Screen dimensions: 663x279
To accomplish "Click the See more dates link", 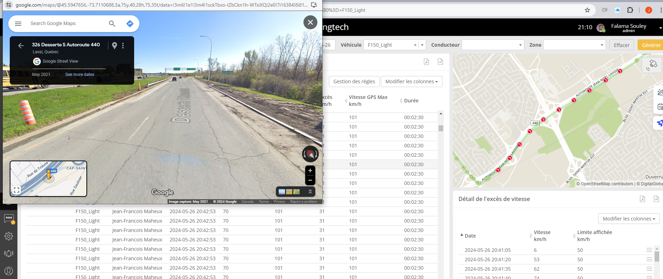I will (79, 75).
